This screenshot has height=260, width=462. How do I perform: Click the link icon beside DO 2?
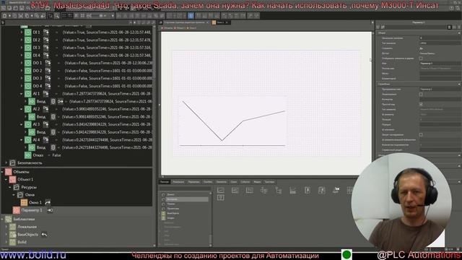pos(48,71)
